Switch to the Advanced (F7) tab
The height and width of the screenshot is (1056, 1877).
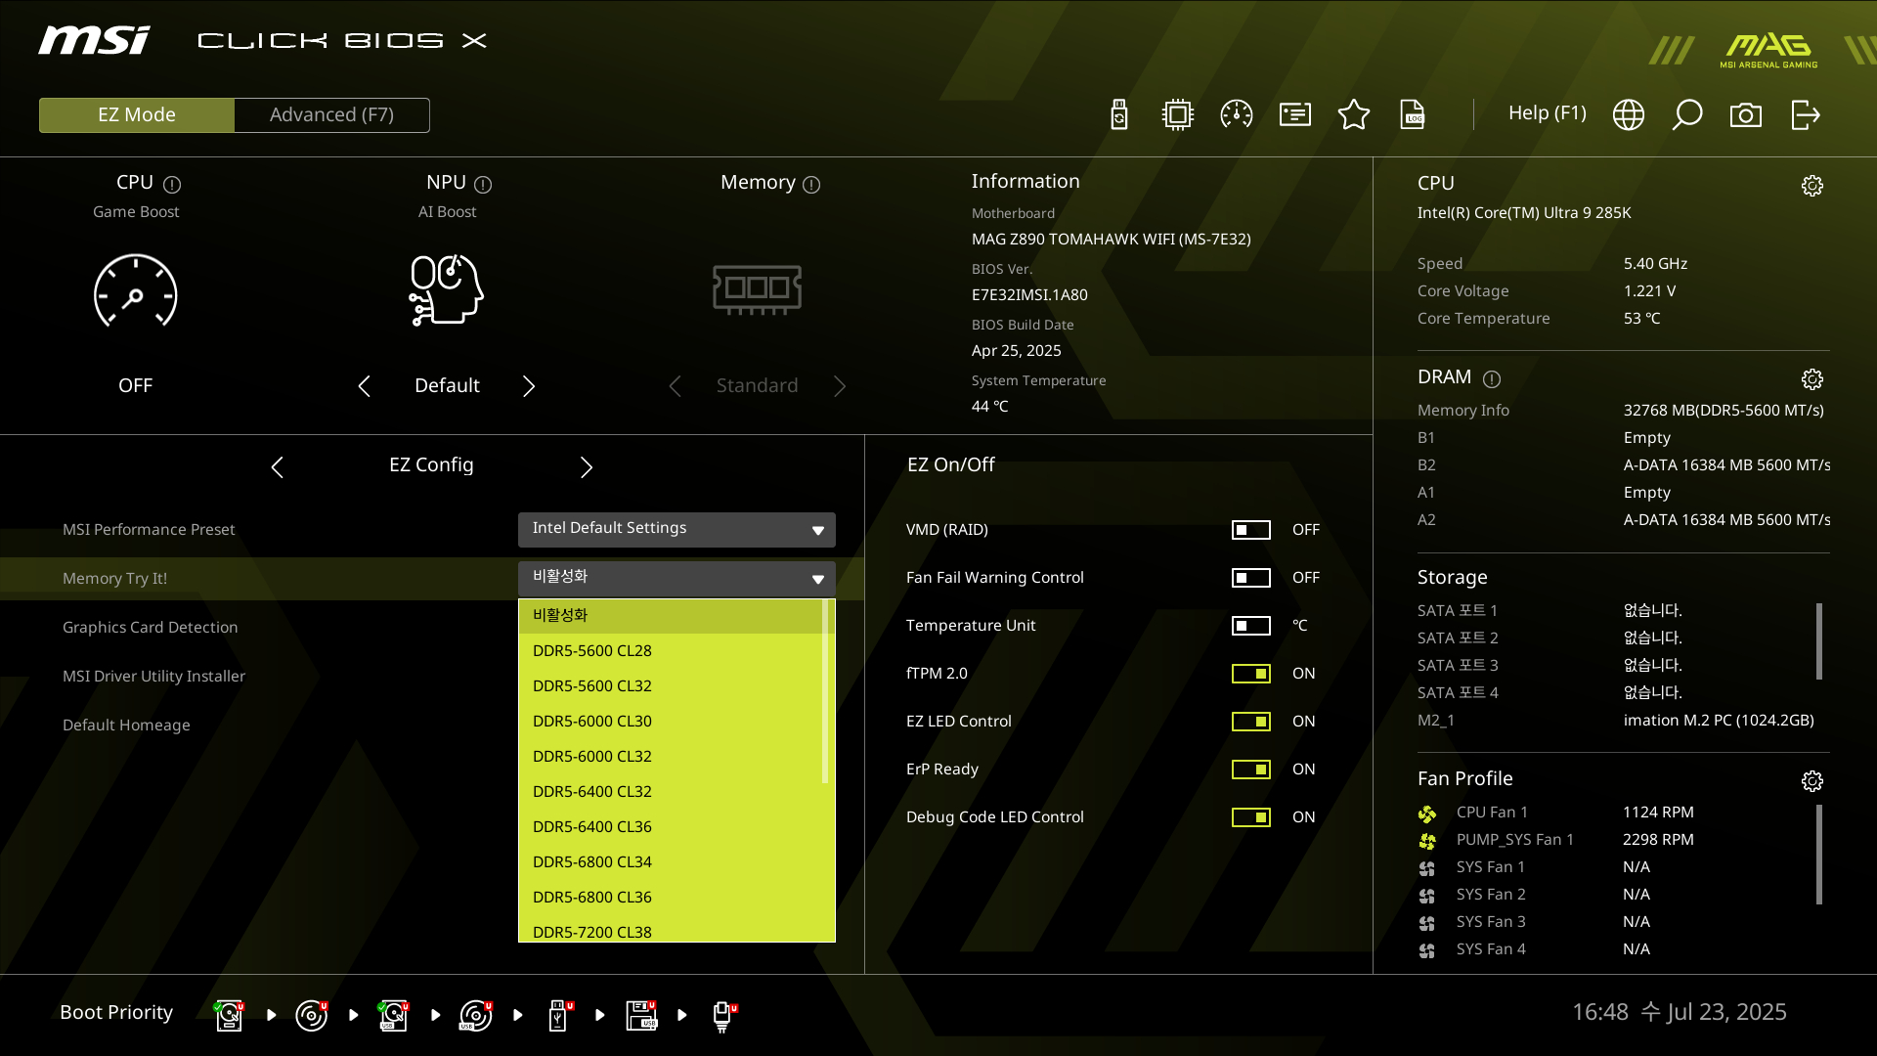(x=331, y=114)
